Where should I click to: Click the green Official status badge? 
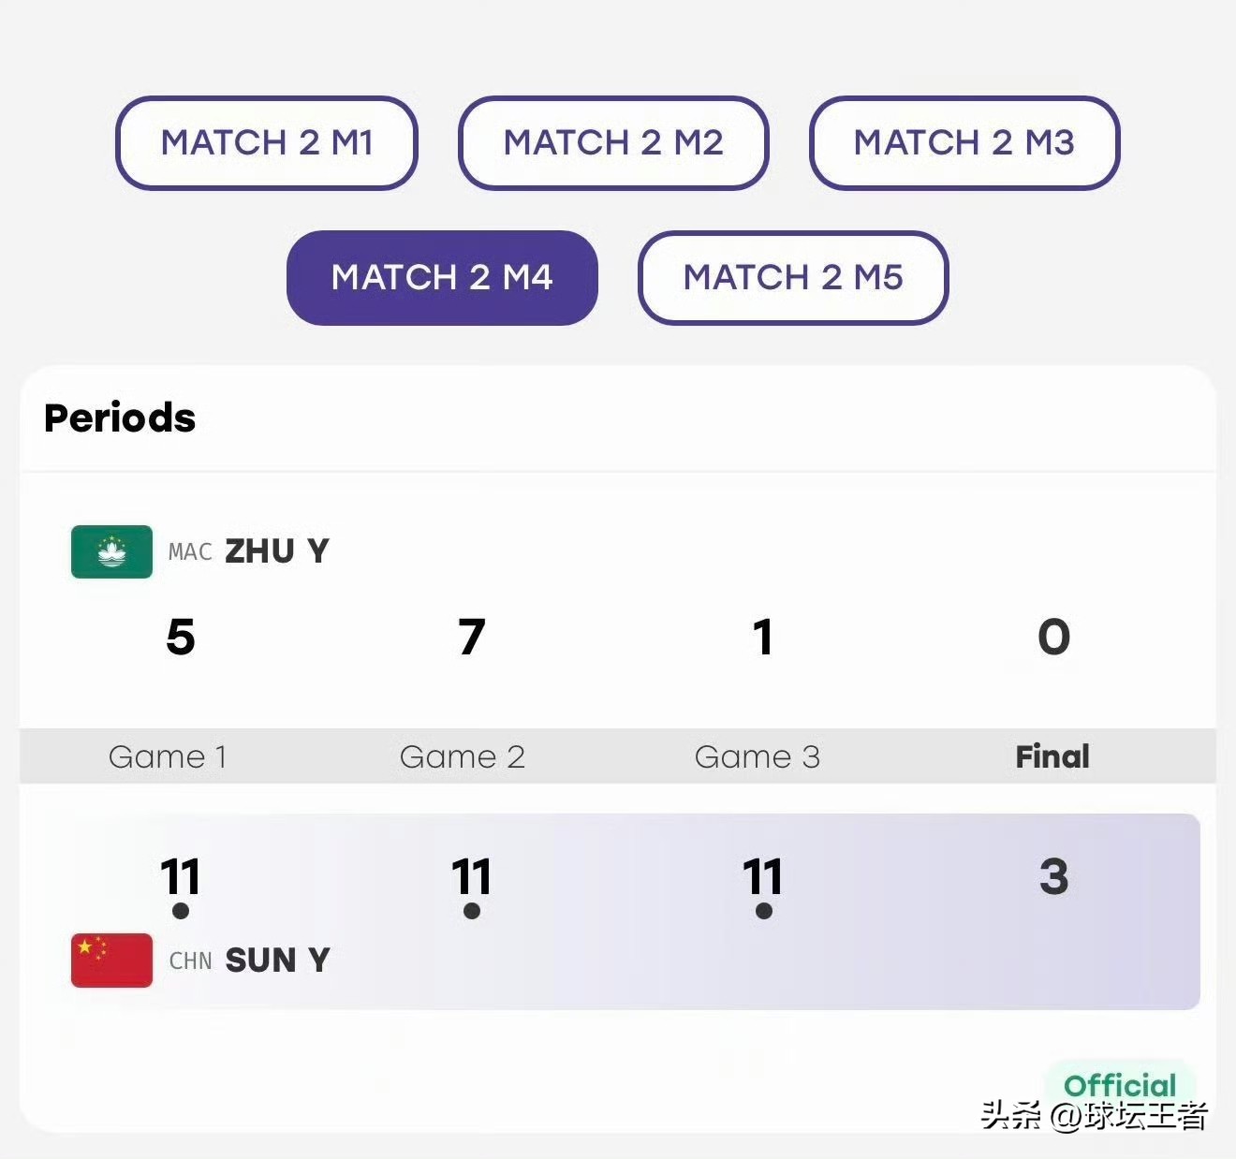click(1120, 1085)
